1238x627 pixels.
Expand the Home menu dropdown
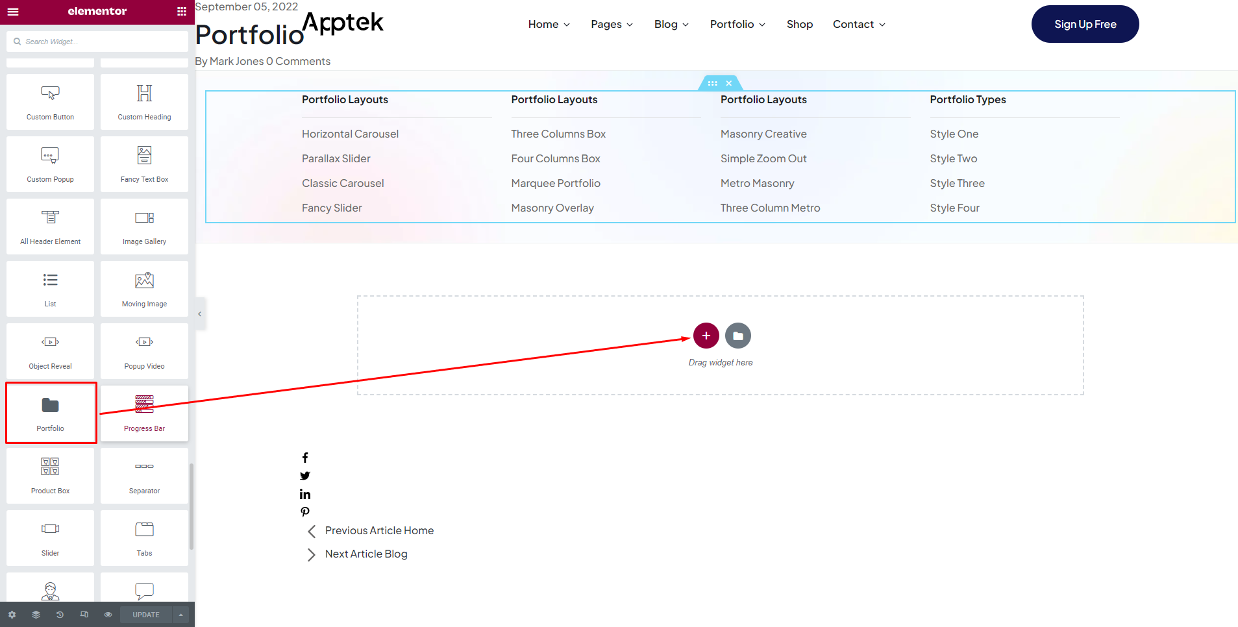[x=549, y=25]
